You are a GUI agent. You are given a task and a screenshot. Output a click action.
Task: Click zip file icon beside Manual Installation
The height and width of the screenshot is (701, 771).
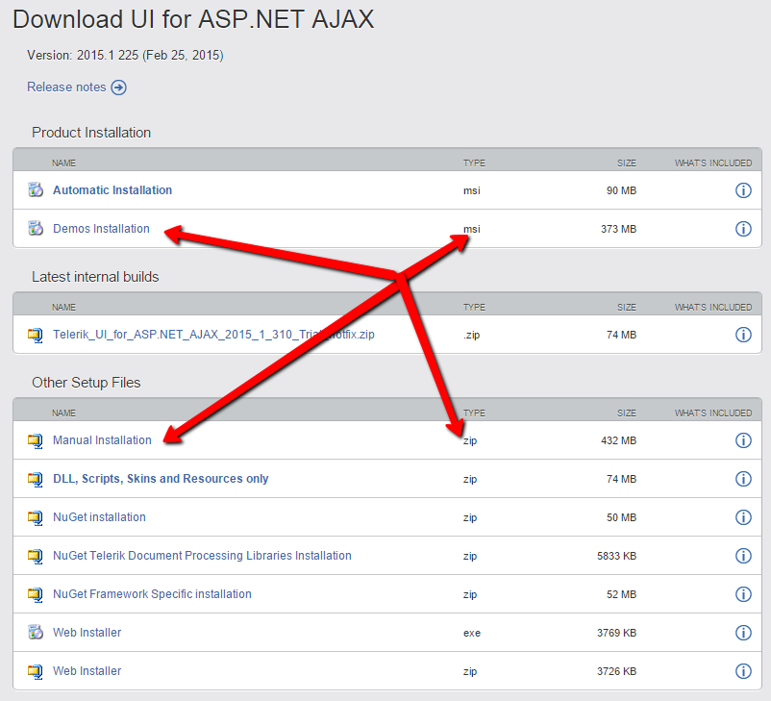36,440
